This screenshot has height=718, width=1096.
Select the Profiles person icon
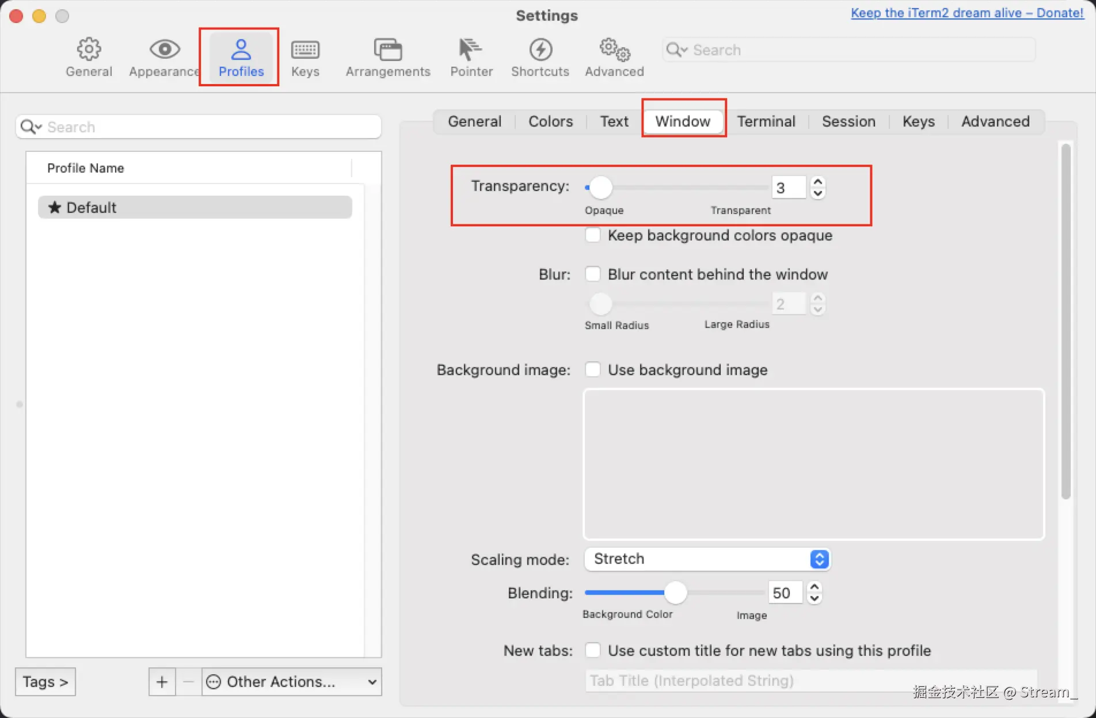pyautogui.click(x=241, y=49)
